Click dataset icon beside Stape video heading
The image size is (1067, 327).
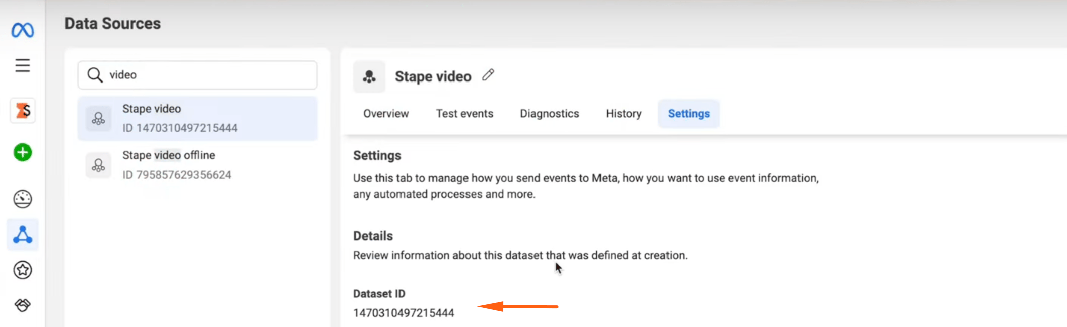(369, 76)
